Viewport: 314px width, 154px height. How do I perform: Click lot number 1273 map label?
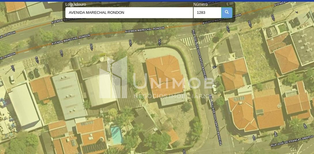point(228,29)
